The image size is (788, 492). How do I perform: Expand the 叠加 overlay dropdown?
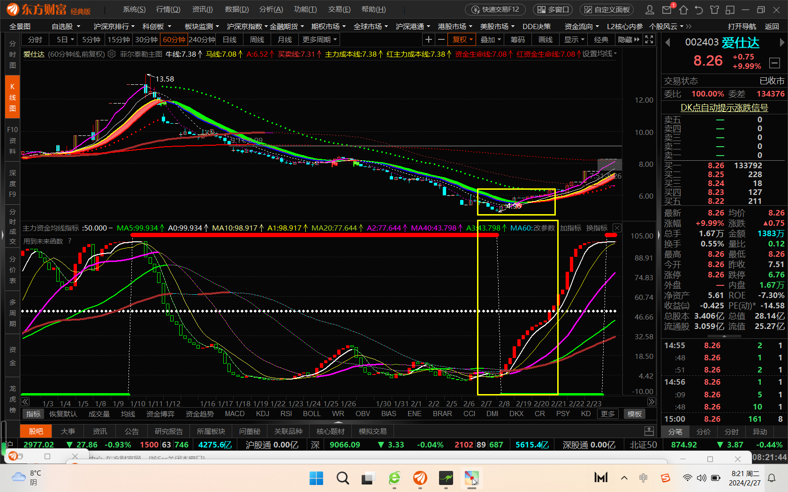tap(491, 40)
